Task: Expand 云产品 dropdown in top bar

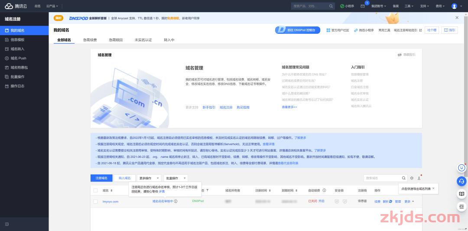Action: click(x=52, y=6)
